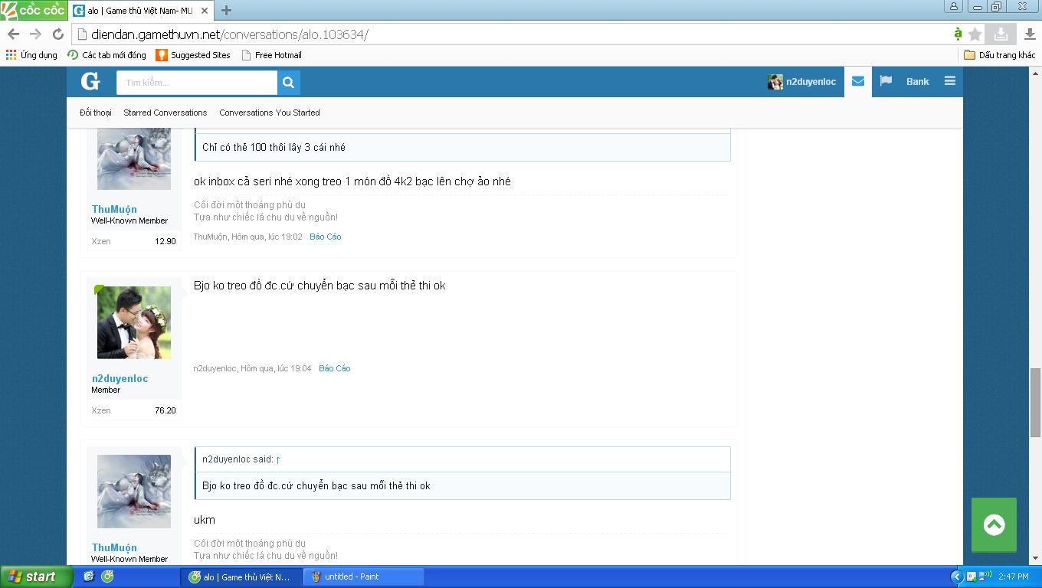This screenshot has height=588, width=1042.
Task: Open Các tab mới đóng bookmark
Action: [107, 55]
